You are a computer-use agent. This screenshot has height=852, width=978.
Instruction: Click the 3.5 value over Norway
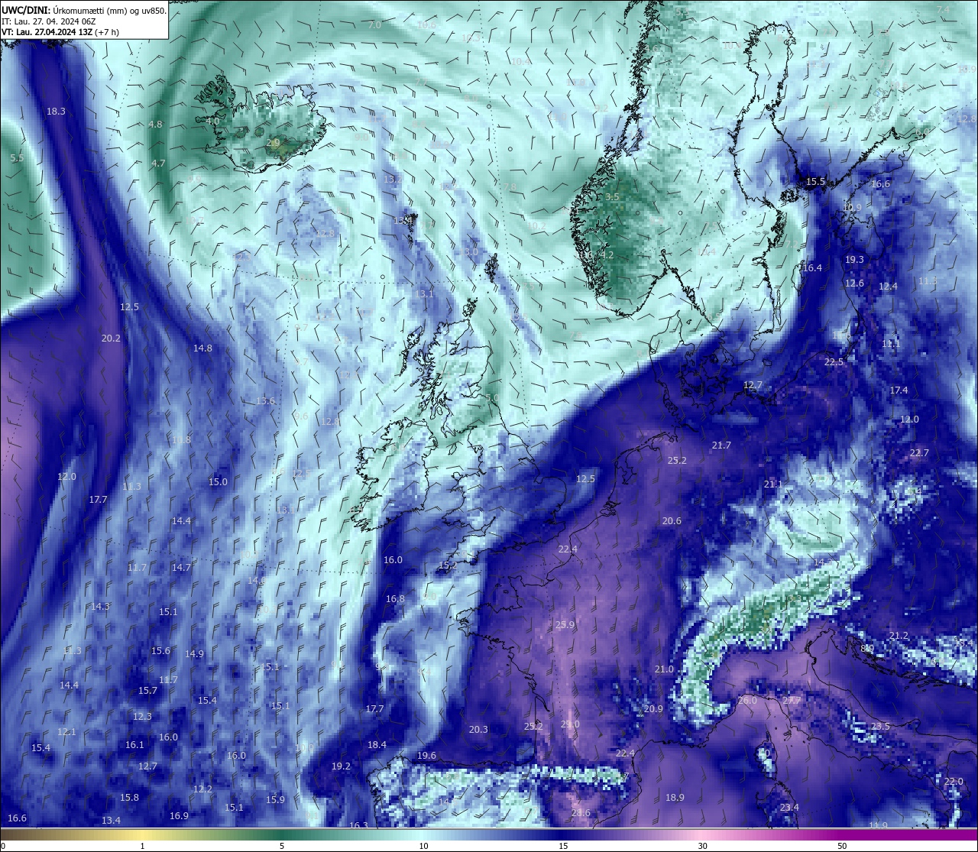(x=612, y=196)
